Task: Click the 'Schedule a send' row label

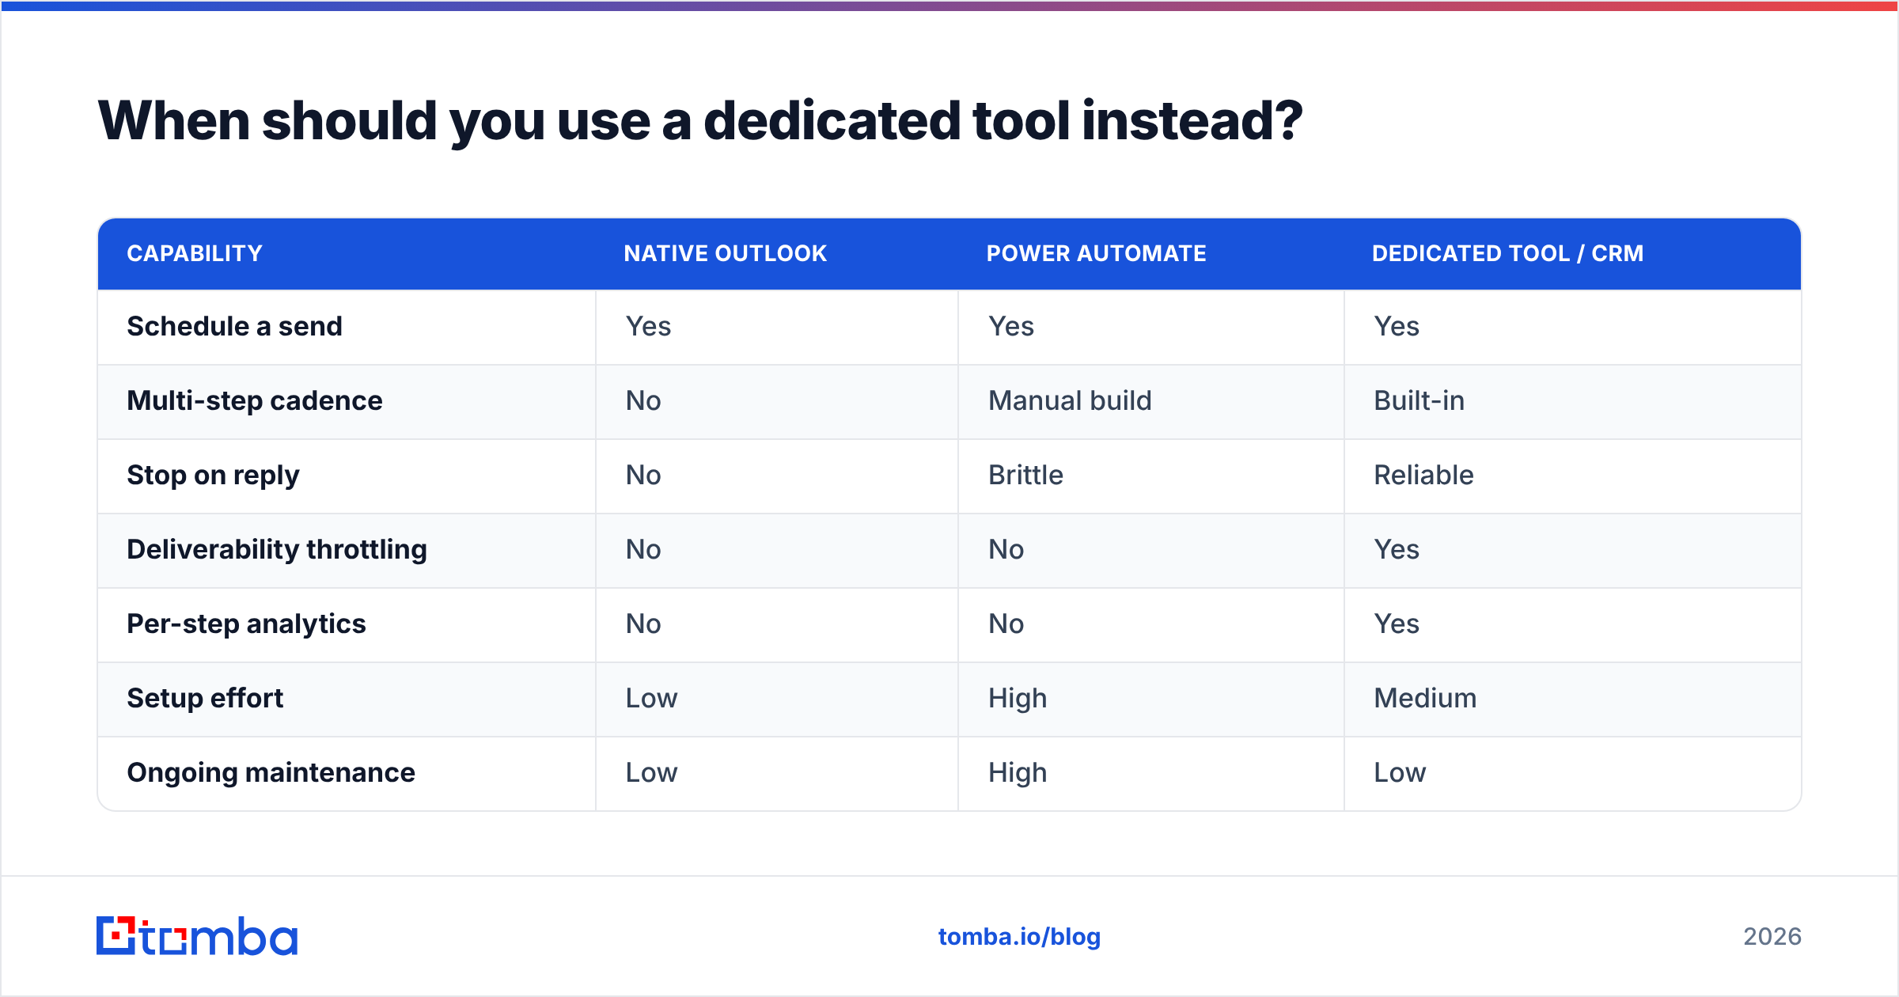Action: pos(234,326)
